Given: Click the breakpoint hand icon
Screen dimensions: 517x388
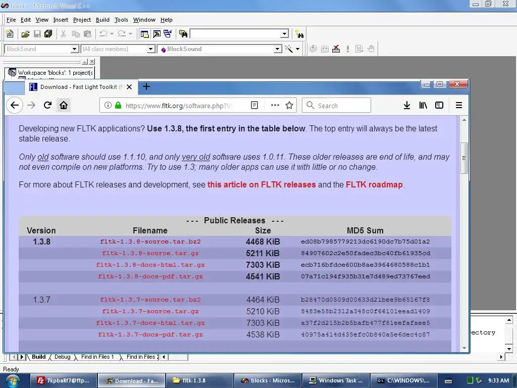Looking at the screenshot, I should click(371, 49).
